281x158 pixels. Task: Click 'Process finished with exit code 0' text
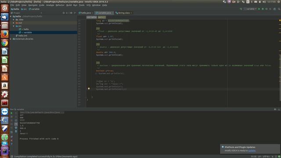39,139
